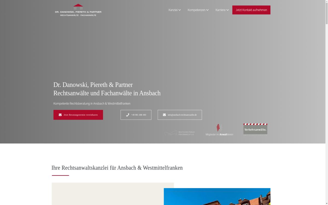The height and width of the screenshot is (205, 328).
Task: Select the red AnwaltVerein logo
Action: 218,128
